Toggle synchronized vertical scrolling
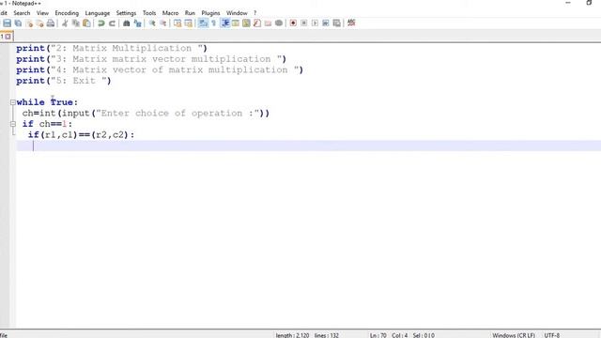This screenshot has height=338, width=601. pyautogui.click(x=177, y=23)
